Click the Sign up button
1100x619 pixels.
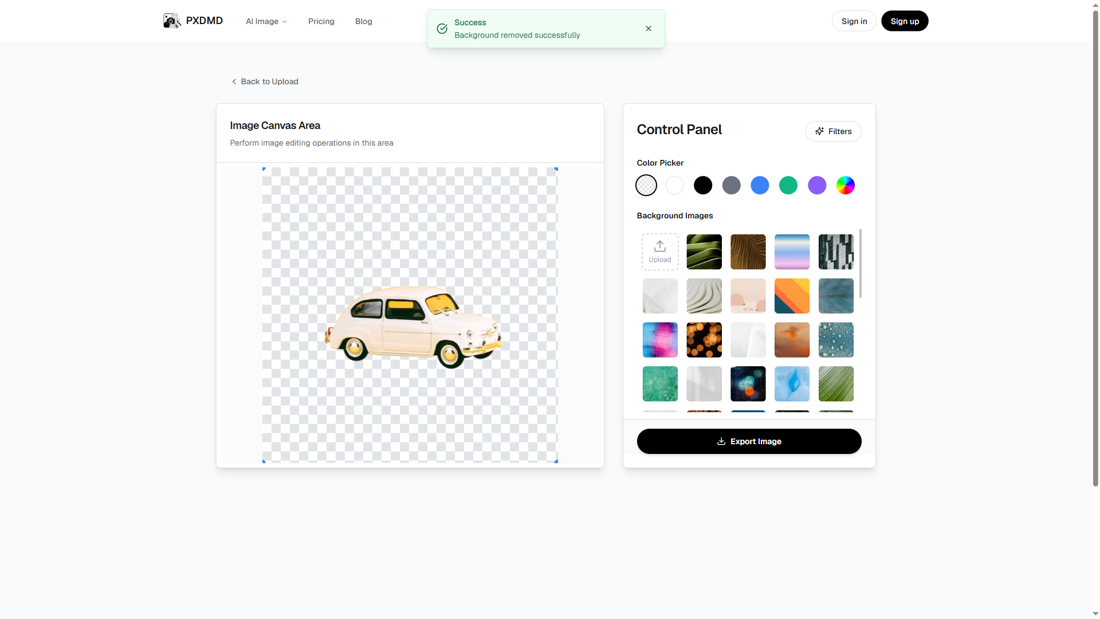pos(905,21)
